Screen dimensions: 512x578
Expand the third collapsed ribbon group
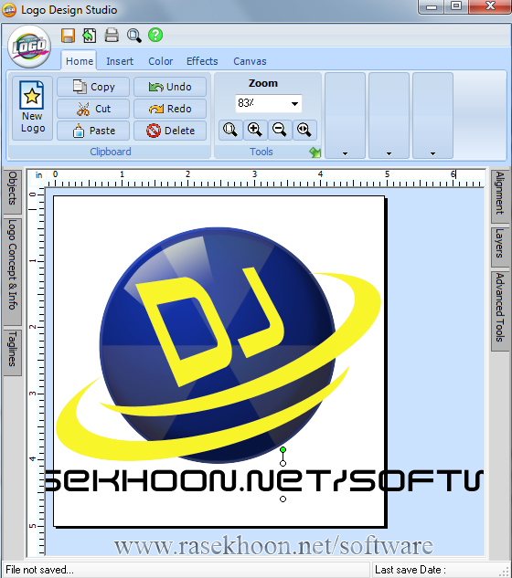coord(432,115)
